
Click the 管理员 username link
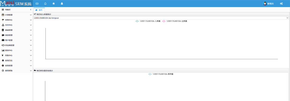pyautogui.click(x=270, y=4)
